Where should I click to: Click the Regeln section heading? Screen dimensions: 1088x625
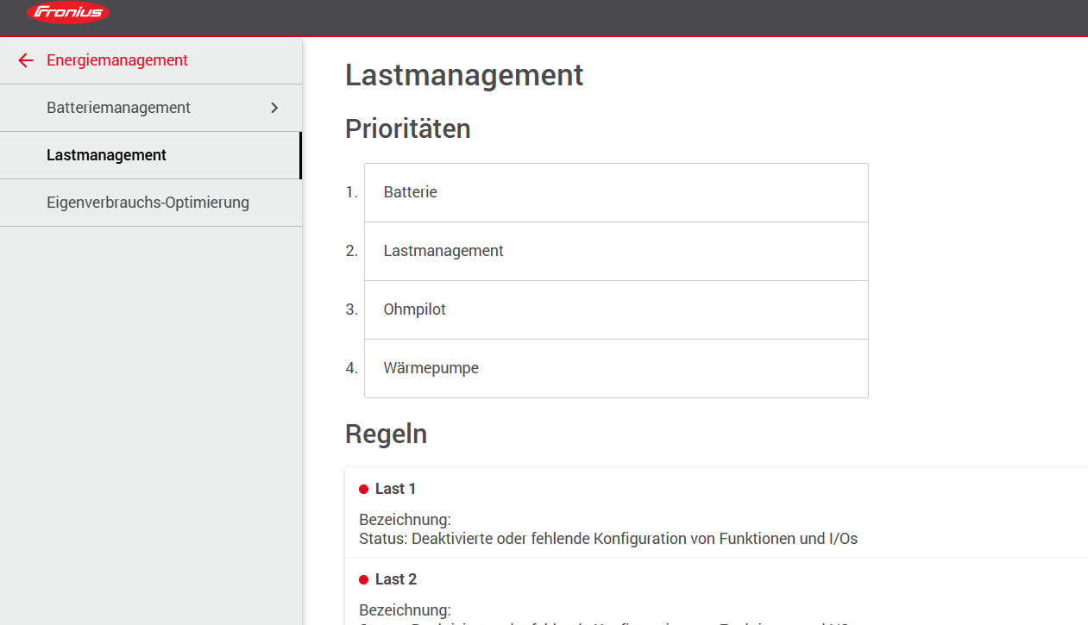[386, 434]
